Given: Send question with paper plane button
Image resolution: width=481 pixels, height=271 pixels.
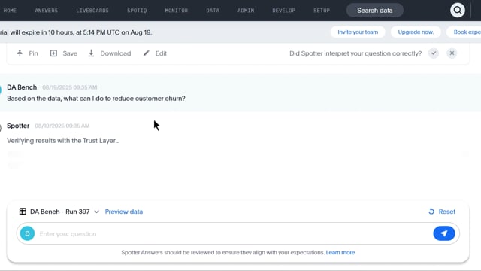Looking at the screenshot, I should [x=444, y=233].
